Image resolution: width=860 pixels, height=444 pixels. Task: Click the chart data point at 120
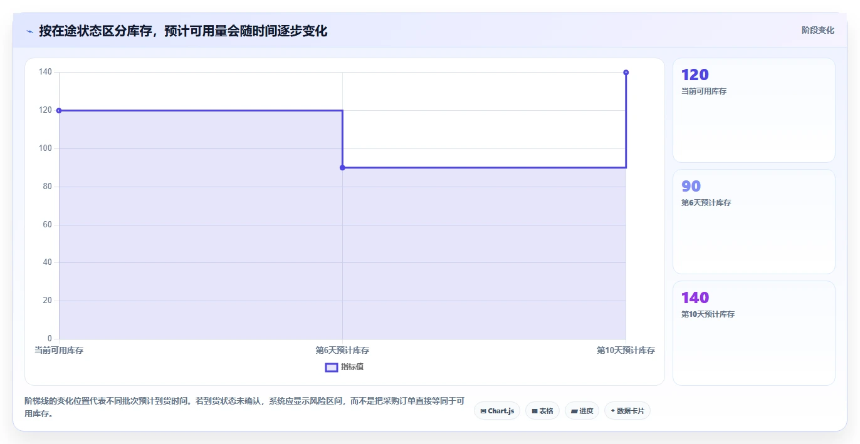pyautogui.click(x=59, y=110)
